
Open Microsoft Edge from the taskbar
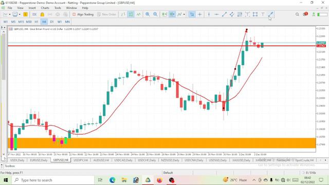tap(112, 180)
